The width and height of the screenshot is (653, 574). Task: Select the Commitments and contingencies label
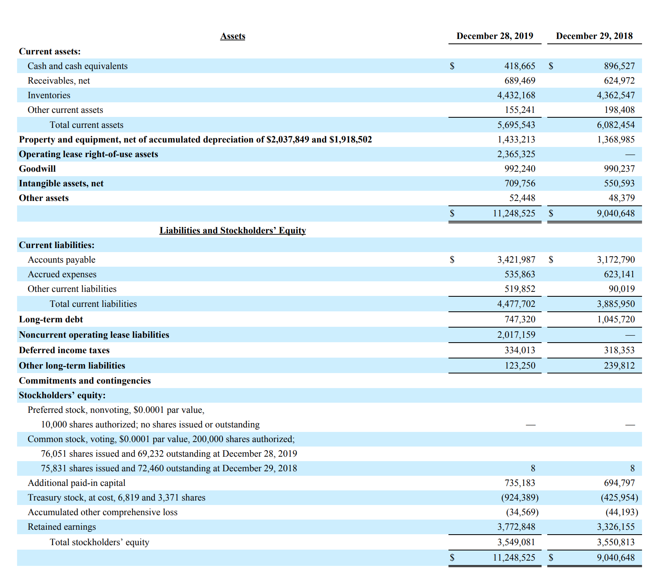pyautogui.click(x=85, y=381)
